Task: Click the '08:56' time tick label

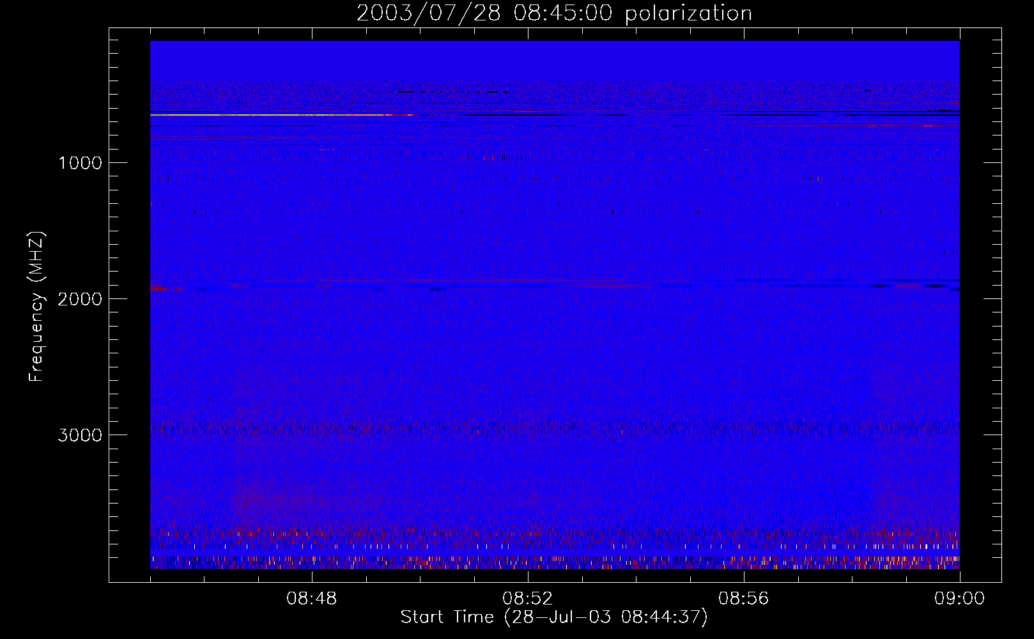Action: coord(744,599)
